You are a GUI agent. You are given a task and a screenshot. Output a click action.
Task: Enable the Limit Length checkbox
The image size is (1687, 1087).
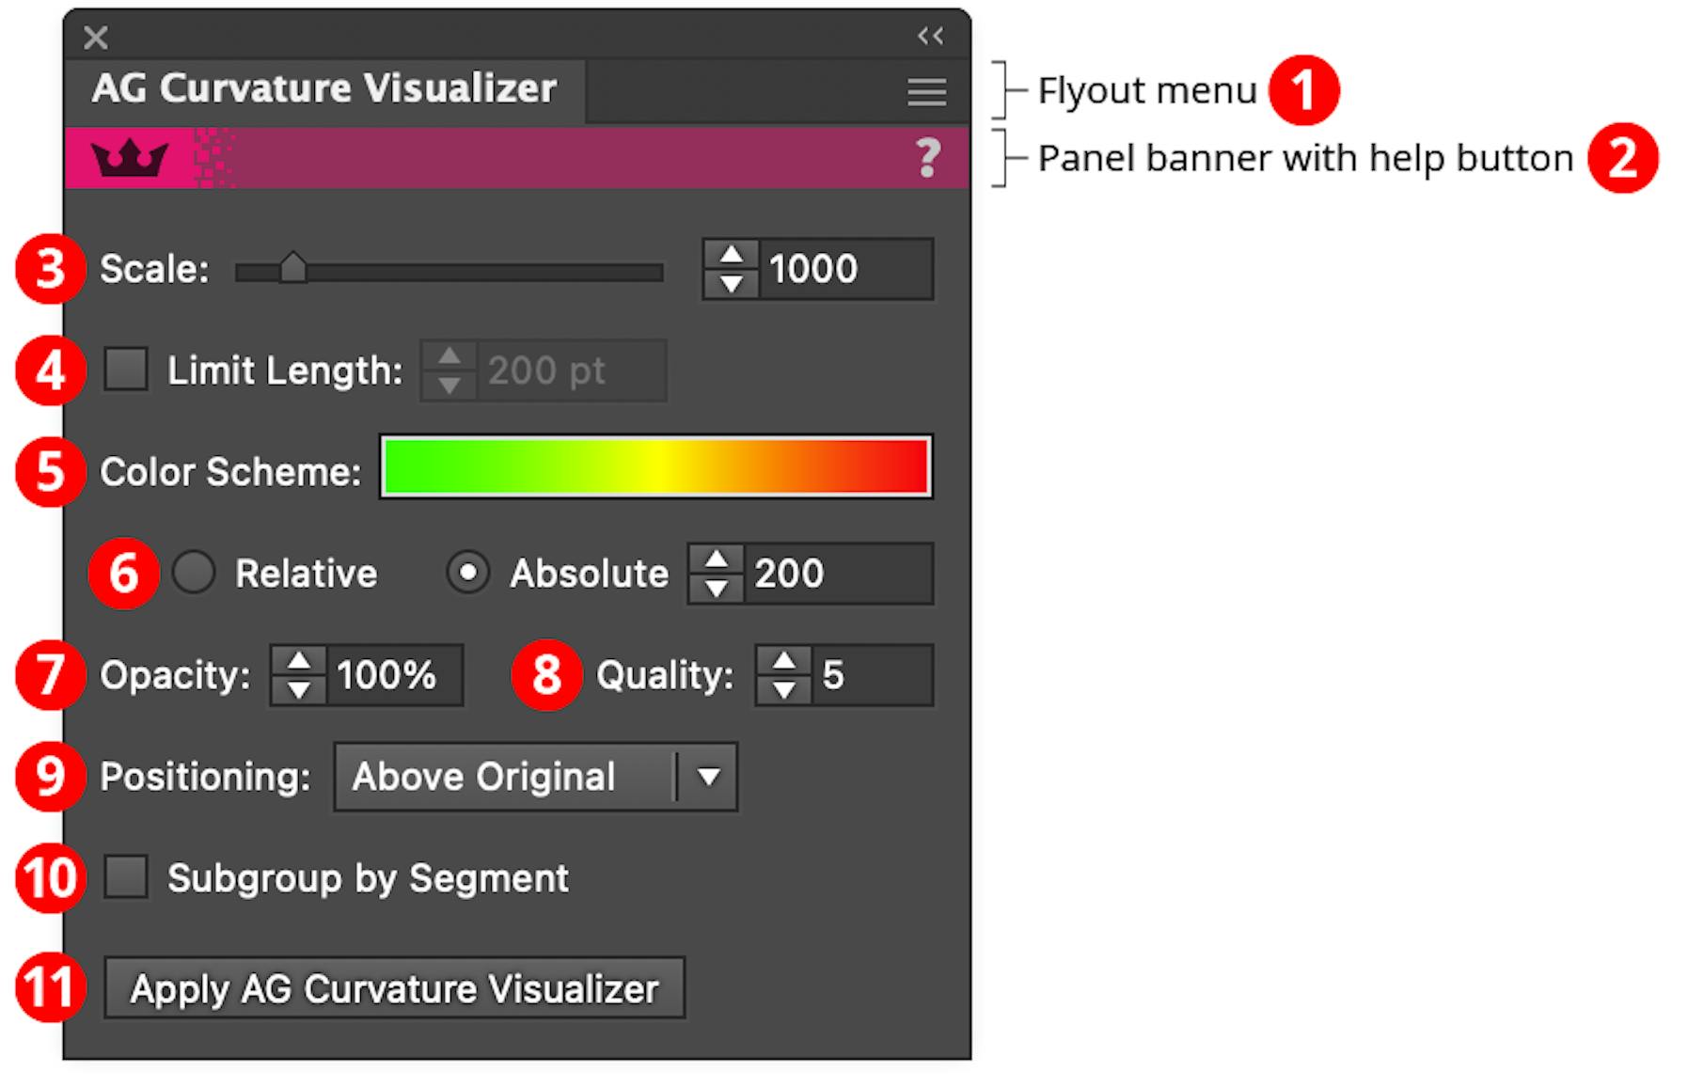pos(125,370)
